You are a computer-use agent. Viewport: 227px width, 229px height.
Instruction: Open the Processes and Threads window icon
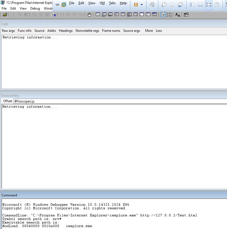148,15
